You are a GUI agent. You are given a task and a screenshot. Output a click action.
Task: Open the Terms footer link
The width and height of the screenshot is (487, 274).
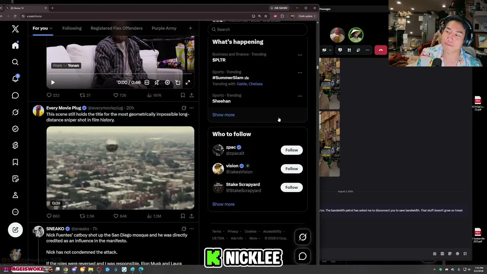tap(216, 231)
